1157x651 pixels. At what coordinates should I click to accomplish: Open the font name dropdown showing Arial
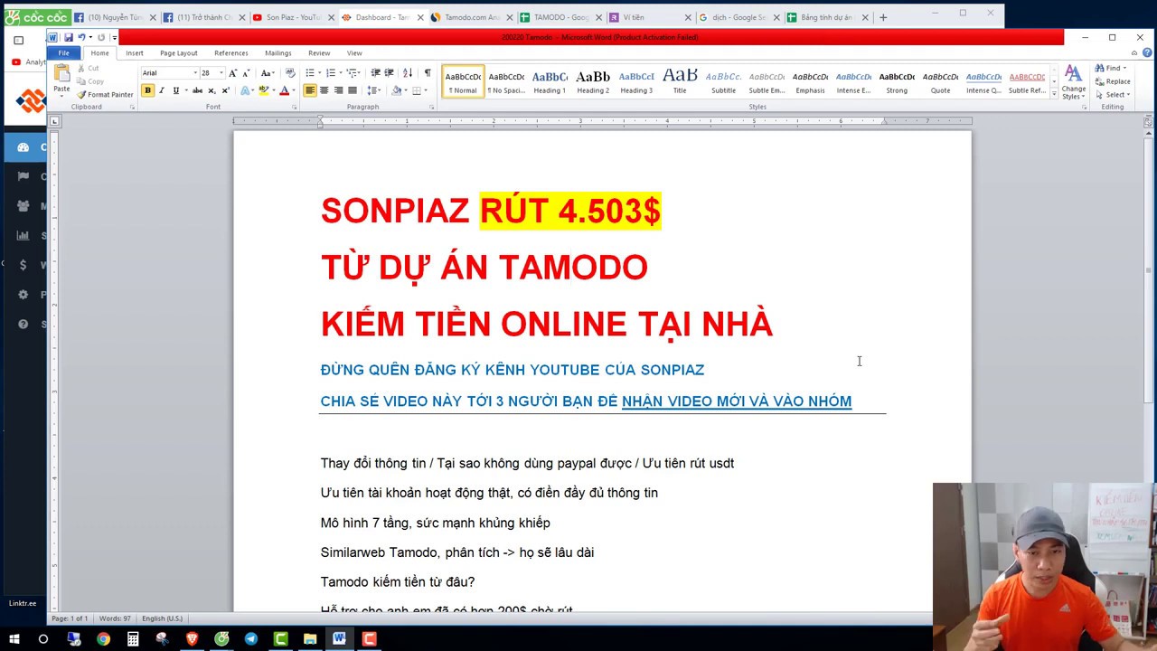pyautogui.click(x=195, y=72)
